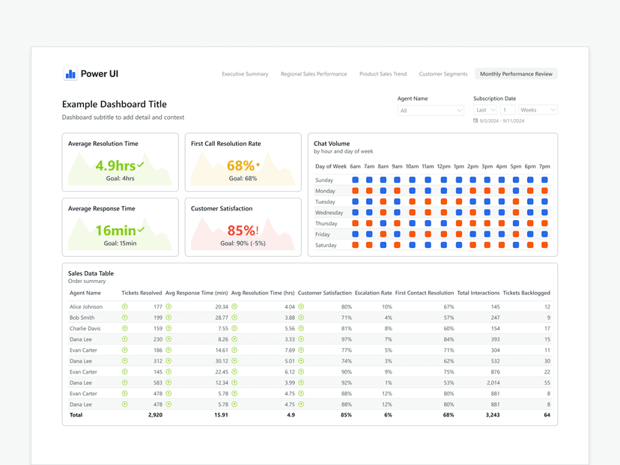Click the Power UI bar-chart logo icon

tap(70, 73)
